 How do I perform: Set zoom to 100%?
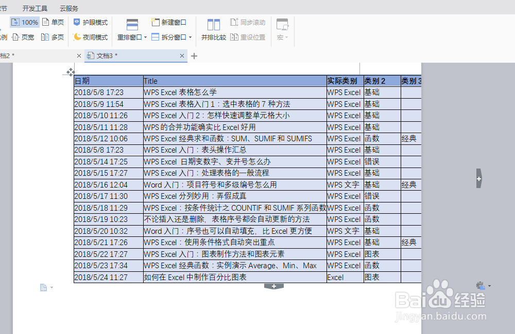tap(25, 22)
